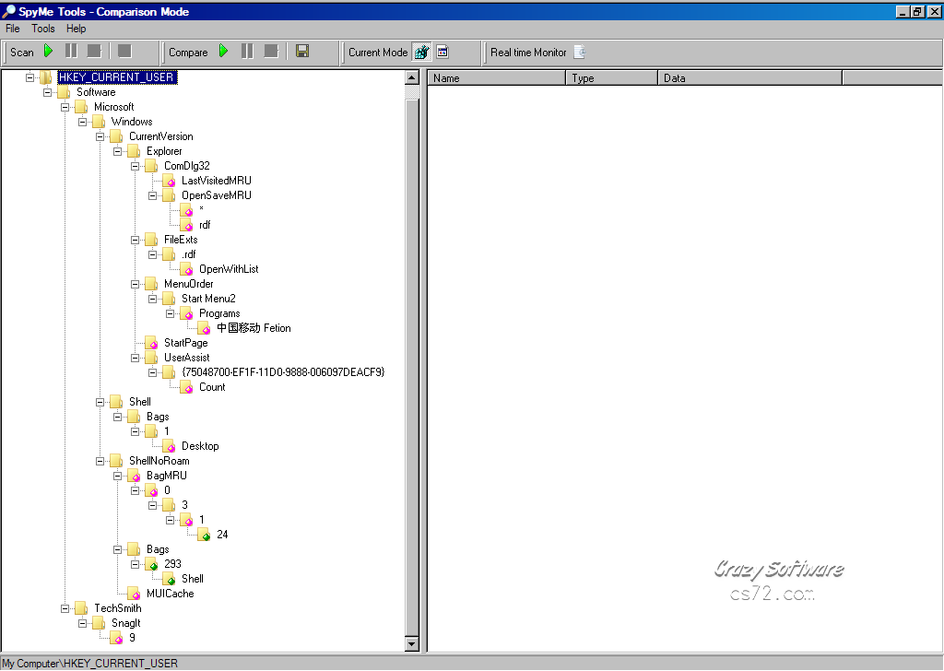Sort by the Type column header
Viewport: 944px width, 671px height.
pos(611,77)
